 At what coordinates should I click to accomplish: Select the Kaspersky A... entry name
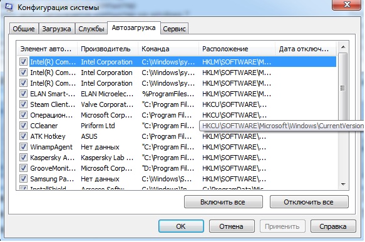tap(53, 158)
